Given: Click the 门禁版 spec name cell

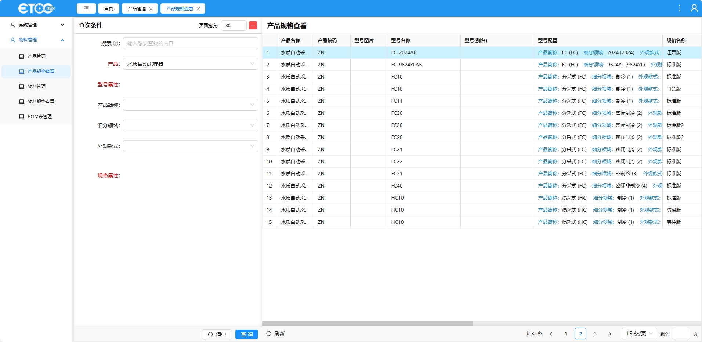Looking at the screenshot, I should tap(682, 89).
